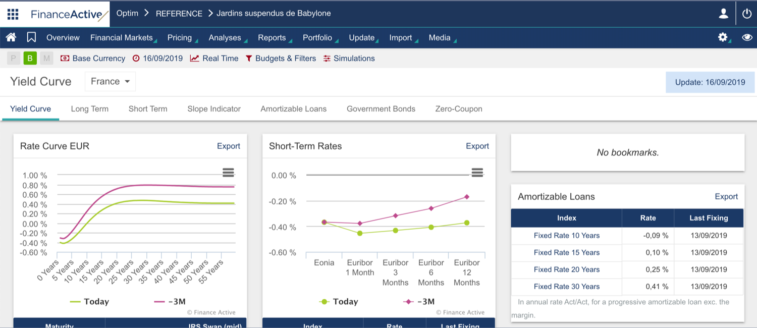Open Short-Term Rates chart hamburger menu
Viewport: 757px width, 328px height.
click(x=477, y=173)
